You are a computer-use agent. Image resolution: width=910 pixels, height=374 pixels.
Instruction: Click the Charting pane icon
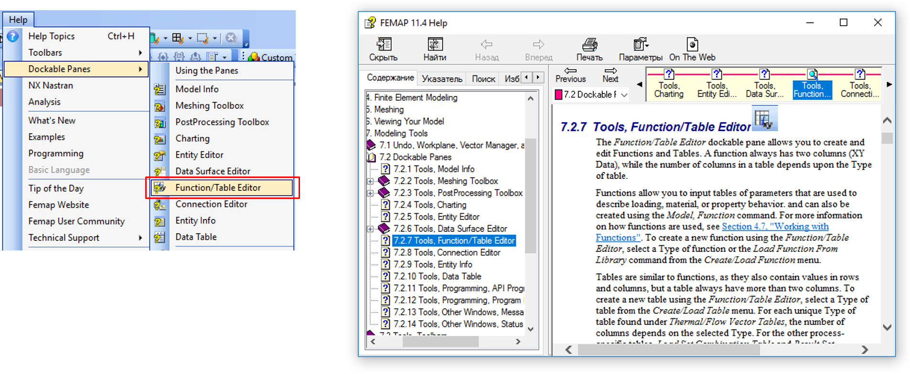point(160,139)
